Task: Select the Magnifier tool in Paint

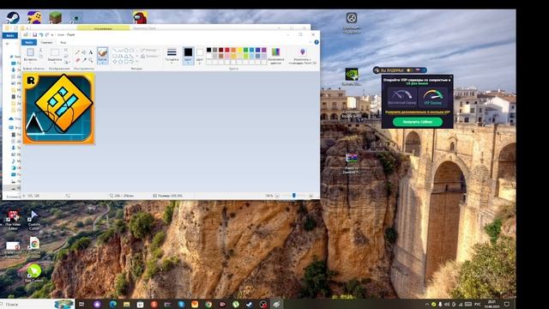Action: 91,60
